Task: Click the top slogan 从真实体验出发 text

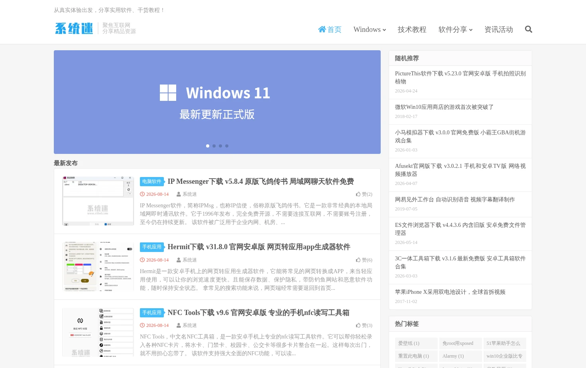Action: pyautogui.click(x=110, y=10)
